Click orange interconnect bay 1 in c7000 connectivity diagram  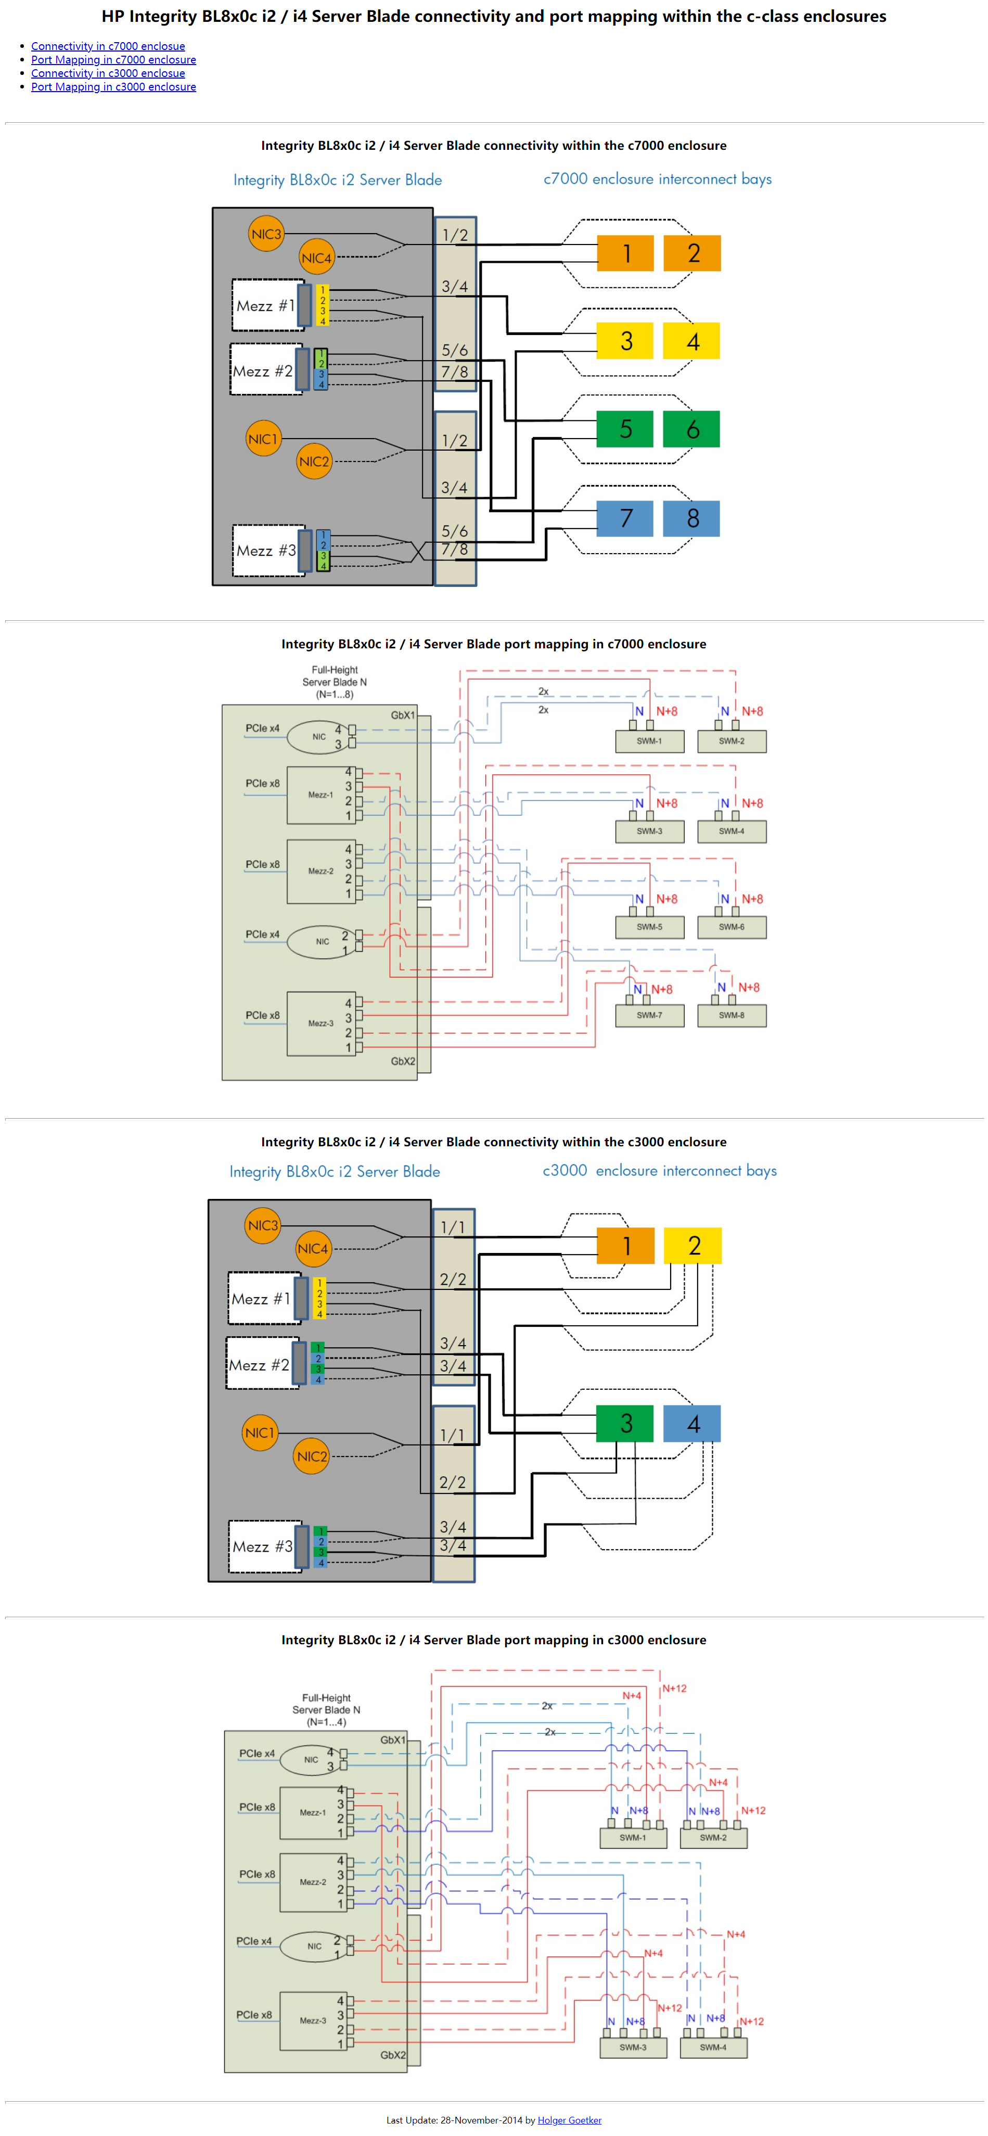pos(626,253)
